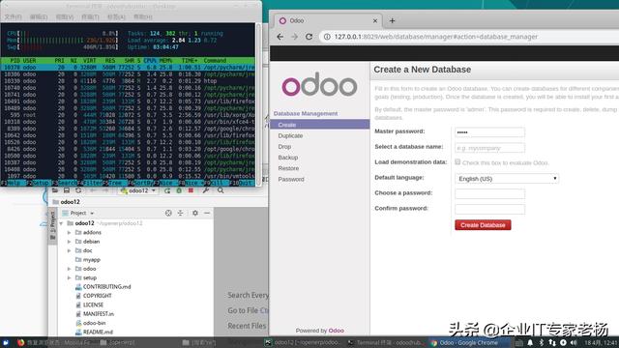The image size is (619, 348).
Task: Switch to odoo12 PyCharm taskbar item
Action: [303, 343]
